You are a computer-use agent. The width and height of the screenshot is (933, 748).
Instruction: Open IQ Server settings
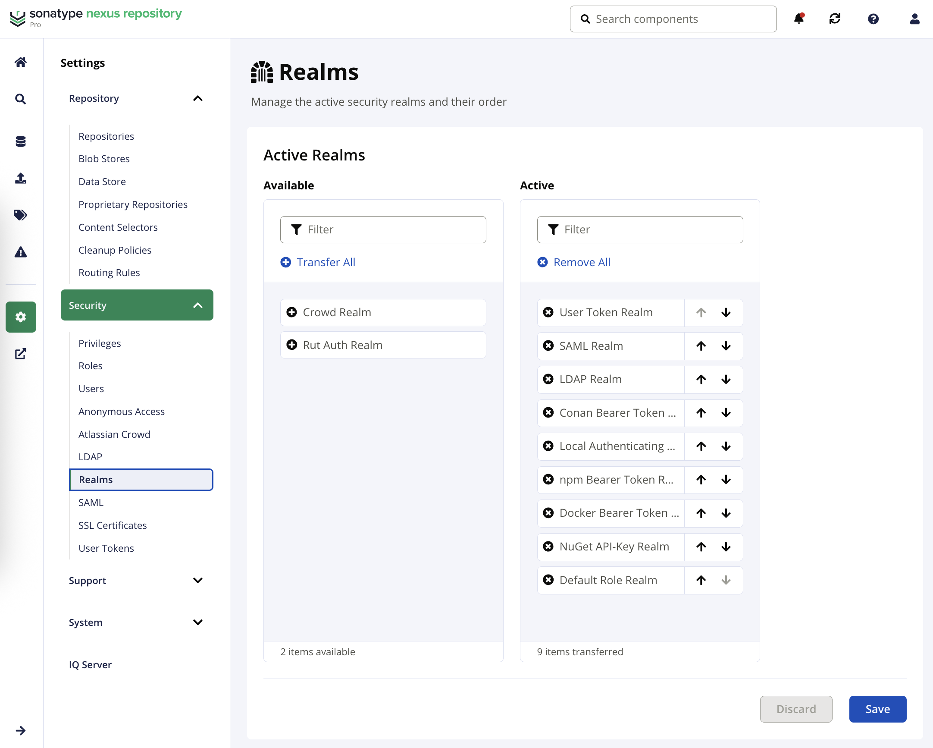point(90,665)
